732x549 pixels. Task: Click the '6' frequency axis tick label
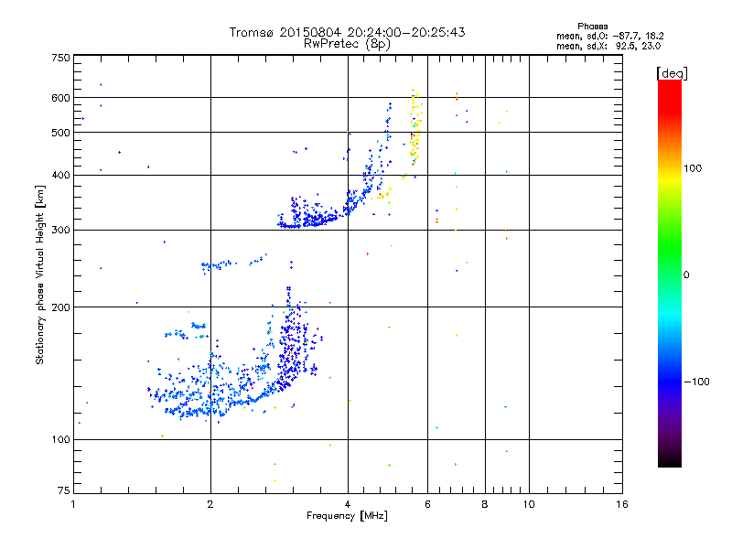[x=427, y=504]
